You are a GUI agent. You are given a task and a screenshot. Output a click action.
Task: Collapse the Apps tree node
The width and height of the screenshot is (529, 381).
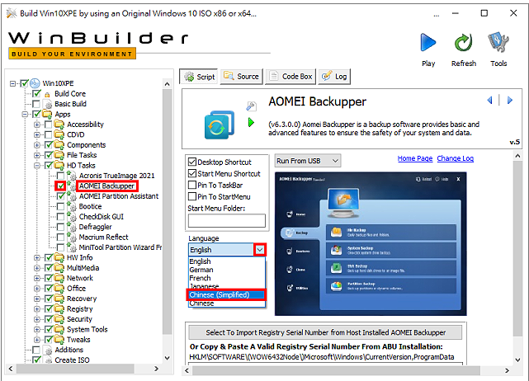point(25,114)
